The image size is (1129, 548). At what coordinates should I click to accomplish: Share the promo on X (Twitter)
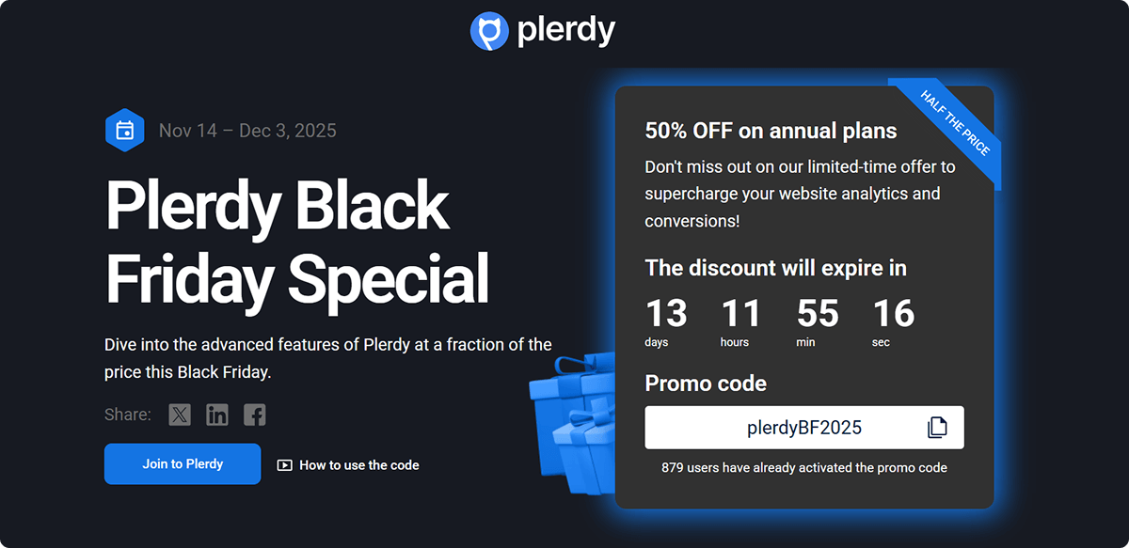180,414
